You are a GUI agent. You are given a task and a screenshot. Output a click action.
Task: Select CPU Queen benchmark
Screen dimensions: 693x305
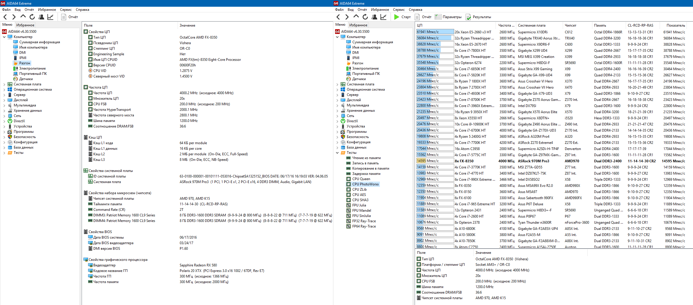(358, 179)
